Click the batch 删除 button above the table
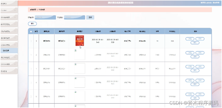 [32, 24]
